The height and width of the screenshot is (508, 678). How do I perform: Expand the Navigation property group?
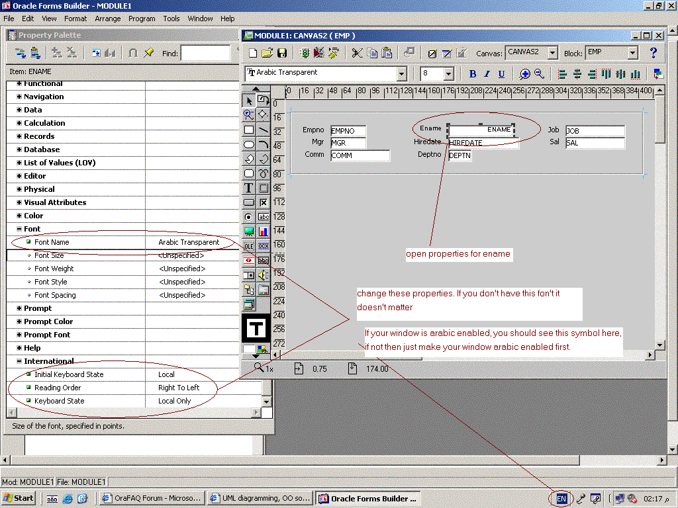click(x=19, y=97)
